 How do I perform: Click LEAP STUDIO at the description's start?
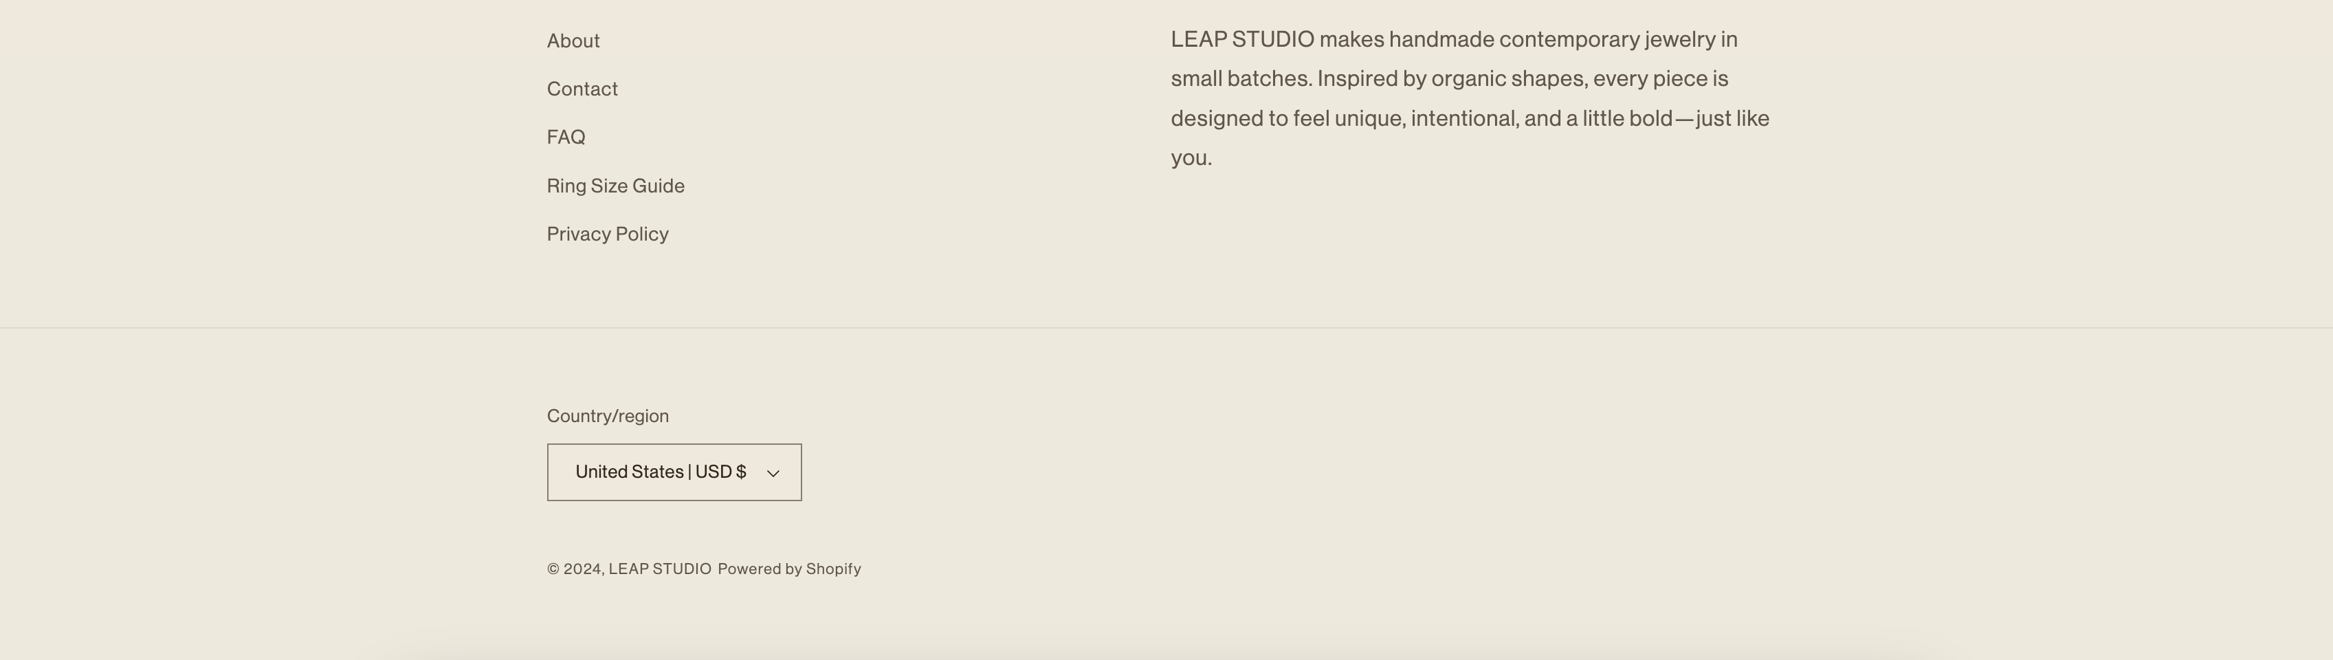click(x=1241, y=39)
